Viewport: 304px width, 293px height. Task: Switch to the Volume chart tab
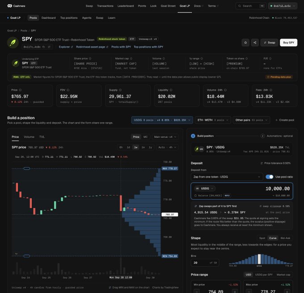tap(29, 137)
